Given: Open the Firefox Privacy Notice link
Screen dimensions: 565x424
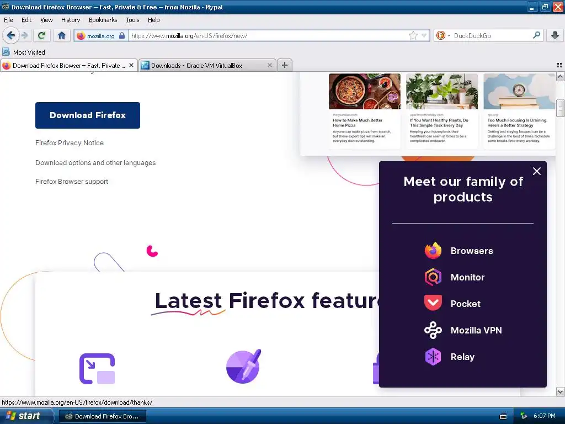Looking at the screenshot, I should pyautogui.click(x=70, y=143).
